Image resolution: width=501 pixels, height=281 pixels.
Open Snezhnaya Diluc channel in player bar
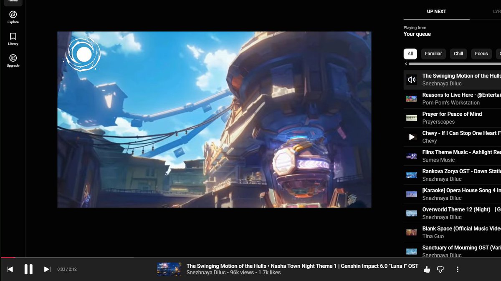[x=206, y=273]
